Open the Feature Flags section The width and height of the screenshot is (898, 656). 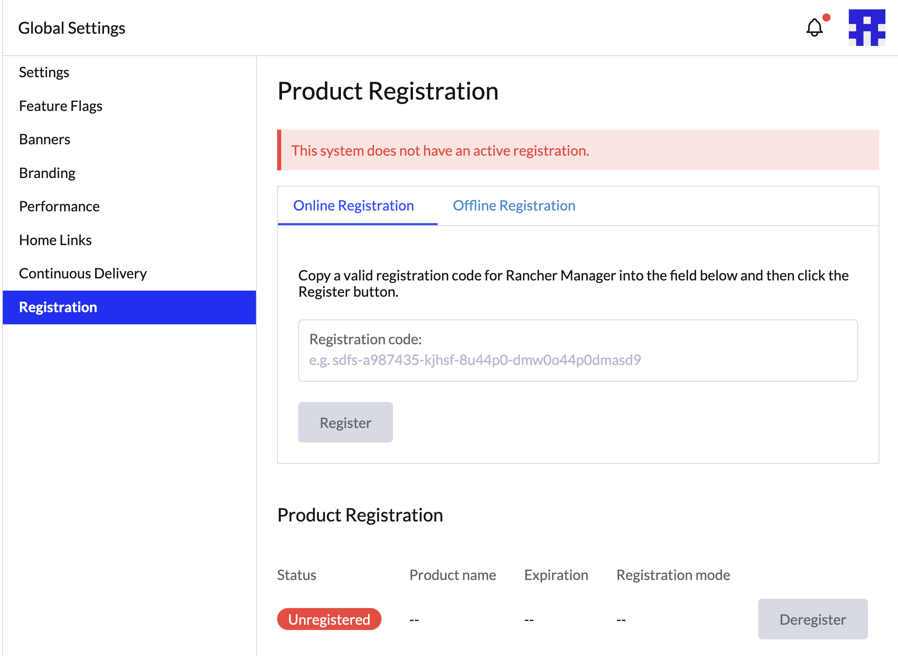pyautogui.click(x=61, y=106)
